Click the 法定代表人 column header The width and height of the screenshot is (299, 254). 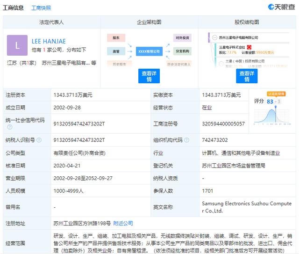51,22
